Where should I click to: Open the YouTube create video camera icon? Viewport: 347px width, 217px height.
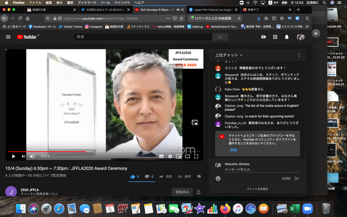click(x=263, y=37)
